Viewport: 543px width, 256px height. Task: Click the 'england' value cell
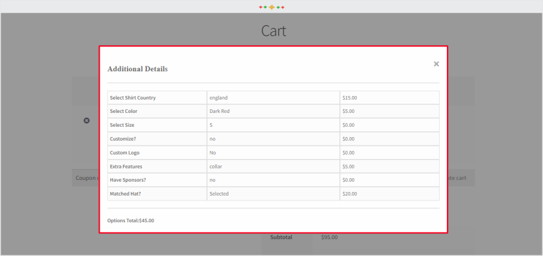(273, 98)
